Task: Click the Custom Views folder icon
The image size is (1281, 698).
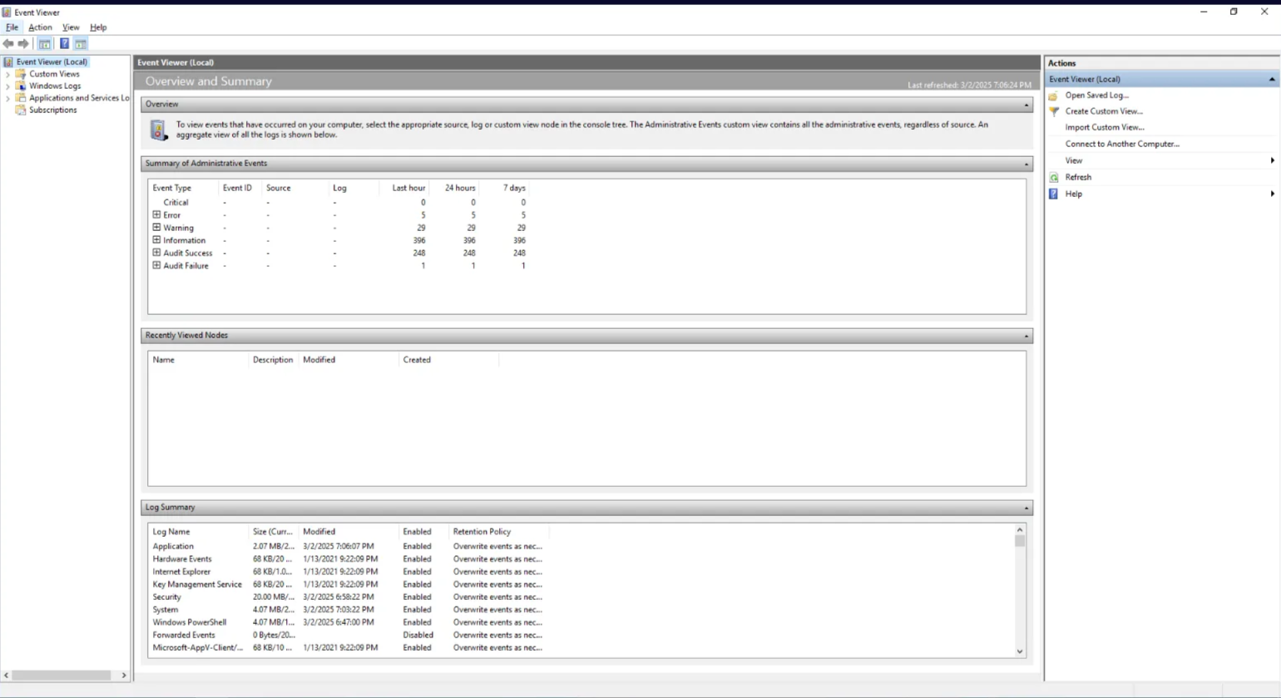Action: 21,74
